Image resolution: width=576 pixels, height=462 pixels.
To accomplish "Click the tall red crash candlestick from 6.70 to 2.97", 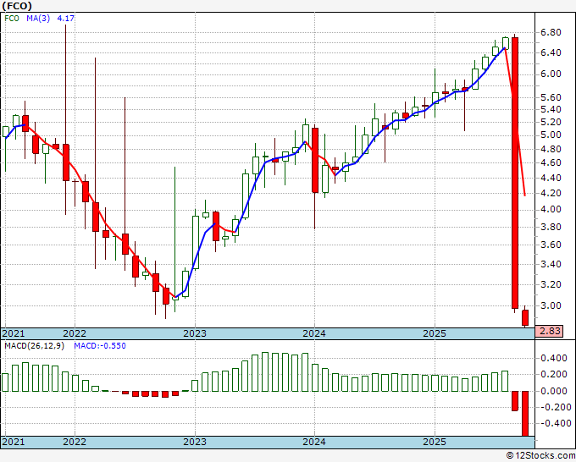I will [515, 173].
